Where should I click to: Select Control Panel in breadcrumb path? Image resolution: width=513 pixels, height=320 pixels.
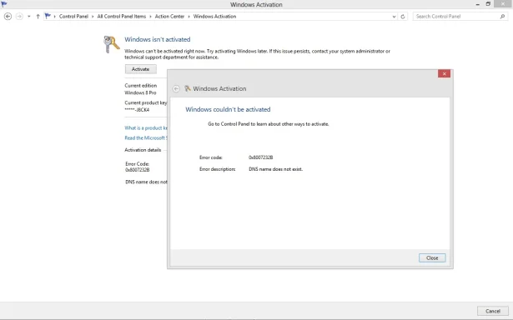[73, 17]
